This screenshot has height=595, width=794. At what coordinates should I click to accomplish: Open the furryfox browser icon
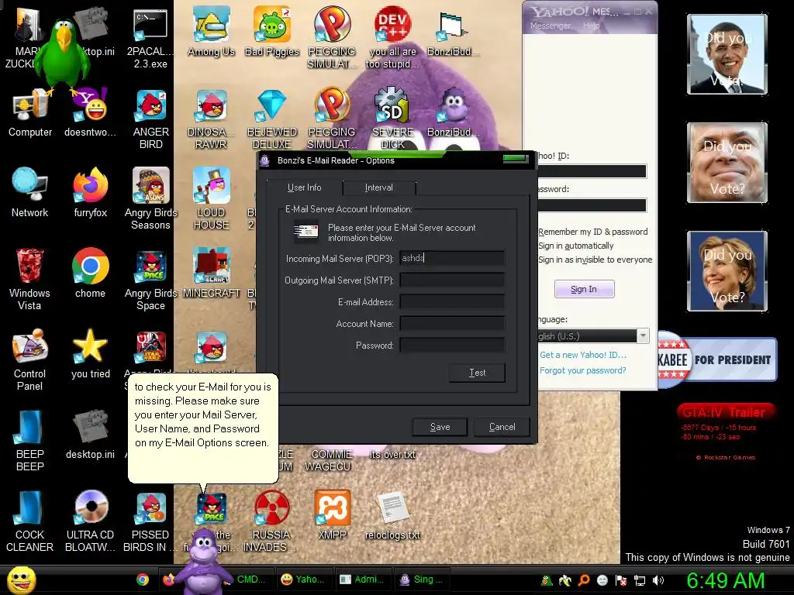91,192
